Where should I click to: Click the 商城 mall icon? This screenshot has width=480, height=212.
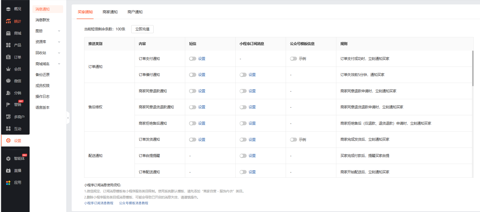8,33
